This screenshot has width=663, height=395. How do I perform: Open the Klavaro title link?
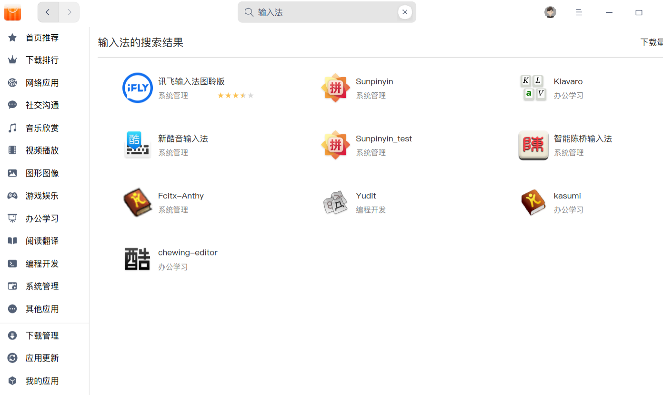pyautogui.click(x=568, y=81)
